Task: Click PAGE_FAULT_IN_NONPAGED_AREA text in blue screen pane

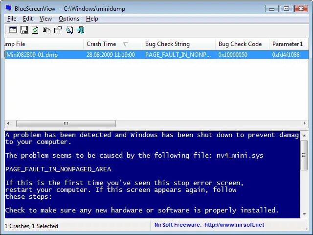Action: coord(58,169)
